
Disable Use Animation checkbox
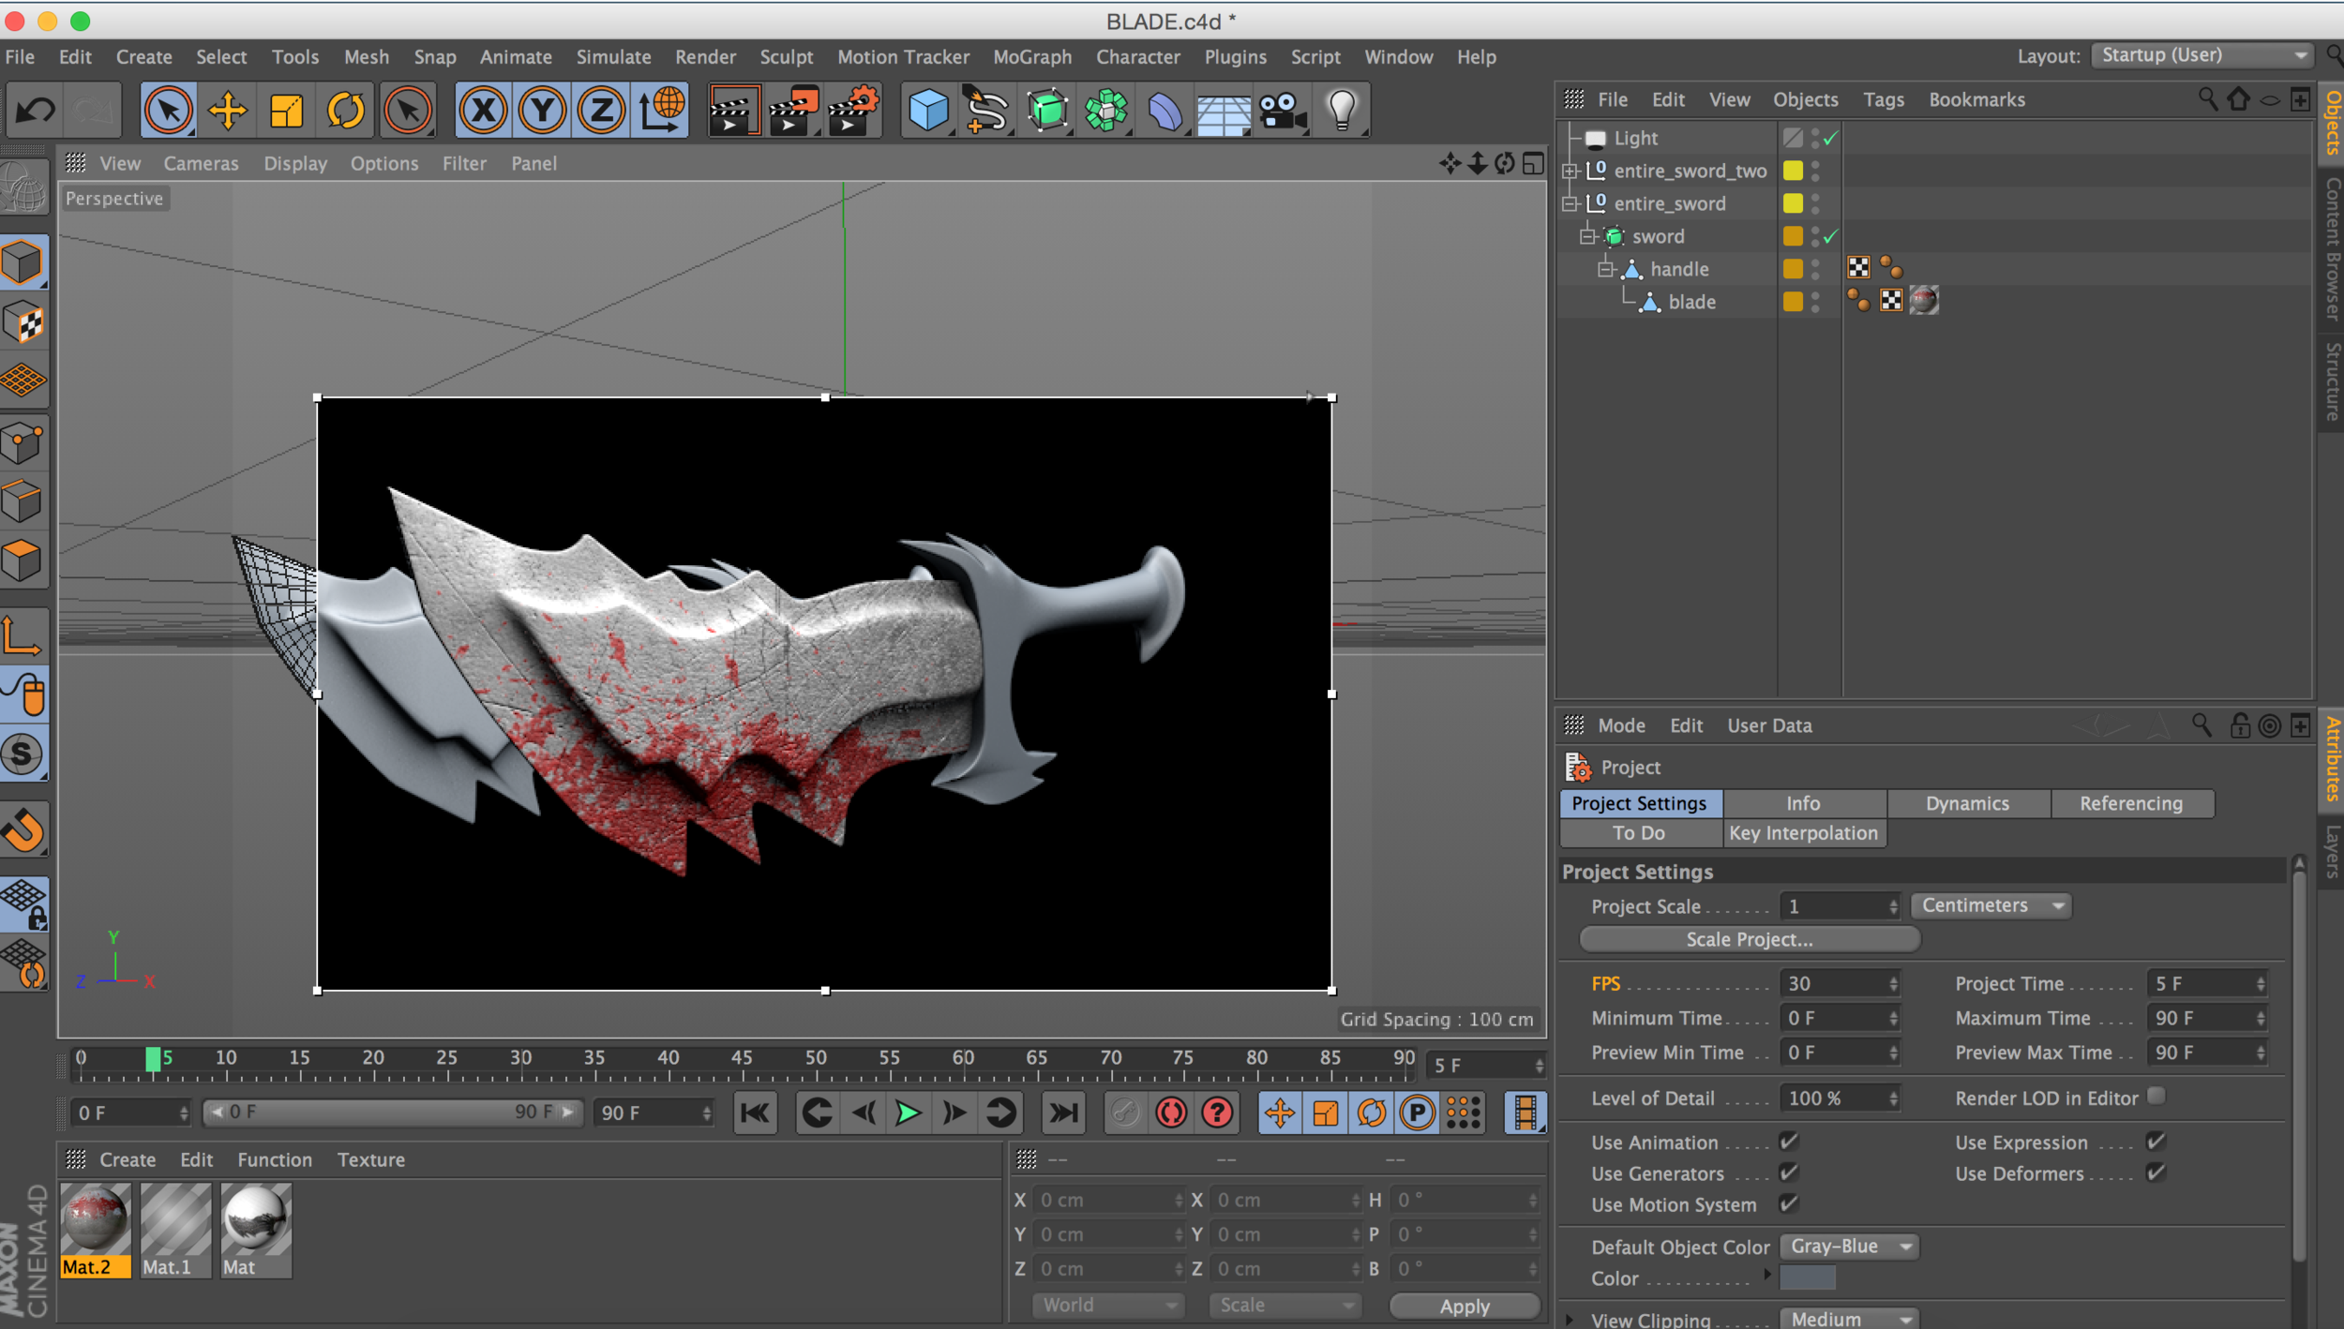[1788, 1142]
